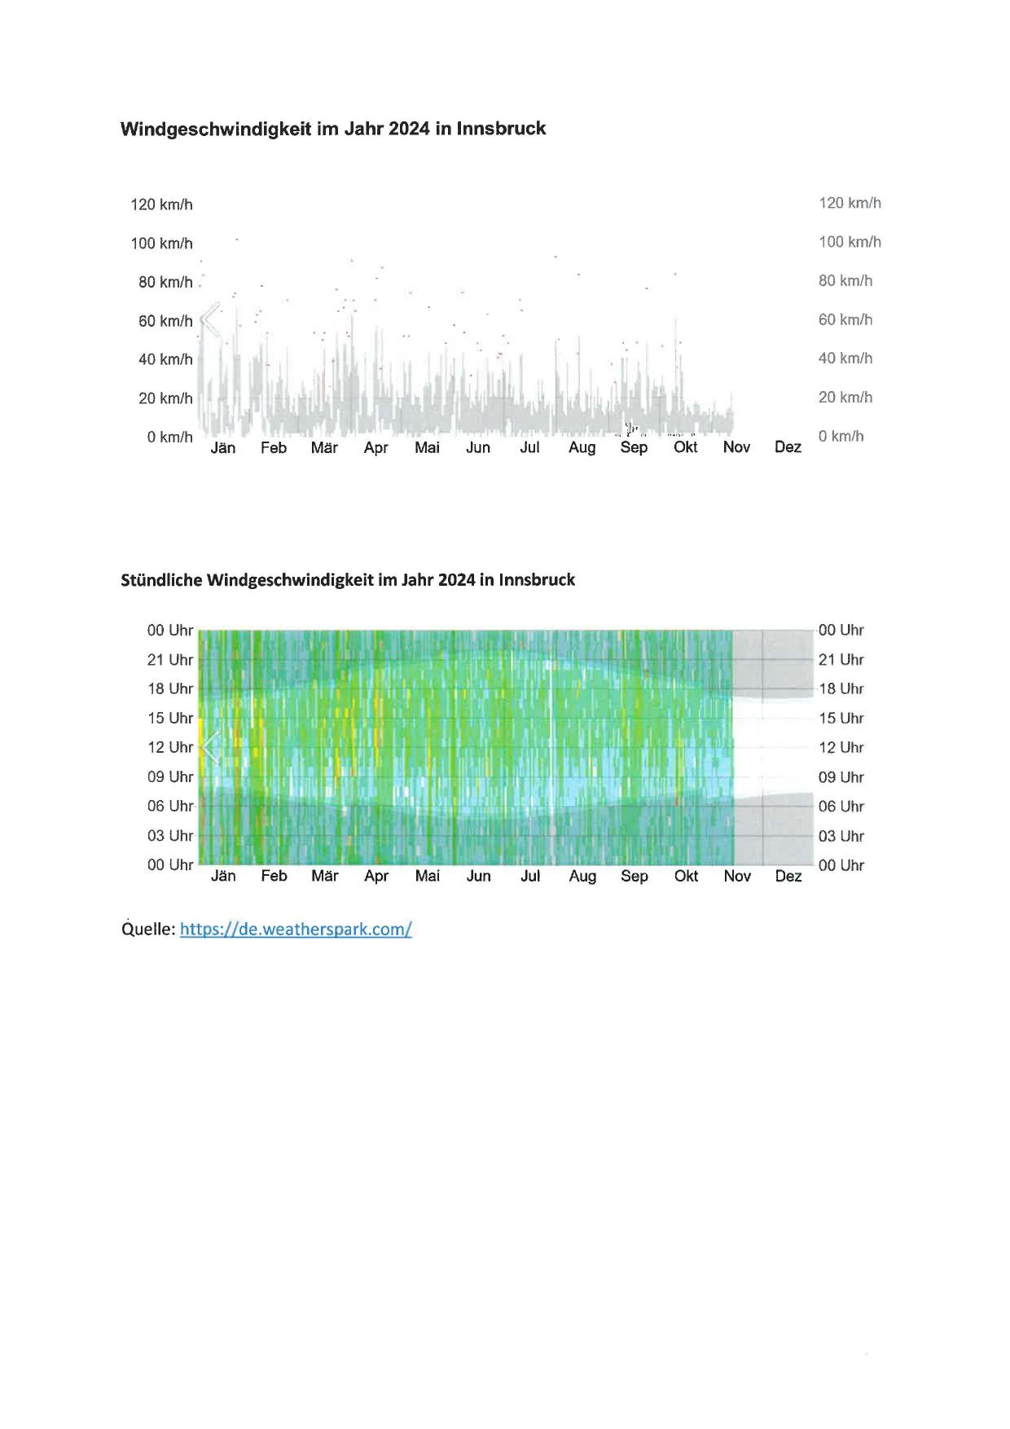Click the upper gray no-data area in the heatmap
Image resolution: width=1010 pixels, height=1429 pixels.
point(772,662)
